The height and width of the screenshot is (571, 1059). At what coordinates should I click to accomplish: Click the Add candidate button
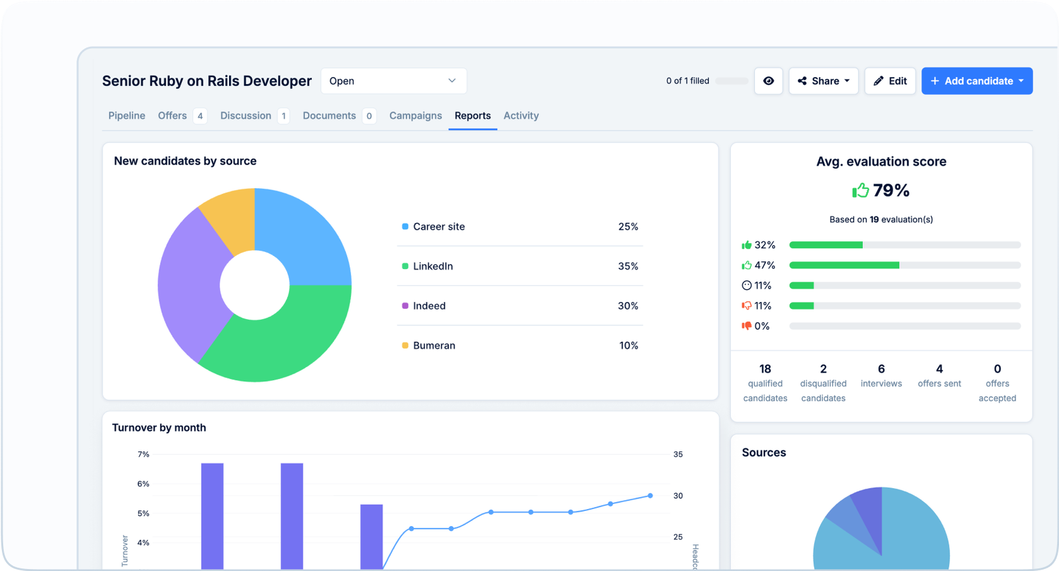pyautogui.click(x=977, y=81)
